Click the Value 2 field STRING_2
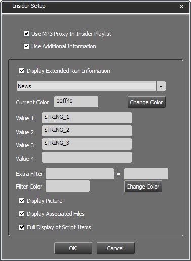 tap(87, 131)
